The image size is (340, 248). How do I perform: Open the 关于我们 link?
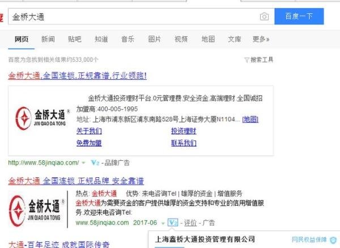89,131
